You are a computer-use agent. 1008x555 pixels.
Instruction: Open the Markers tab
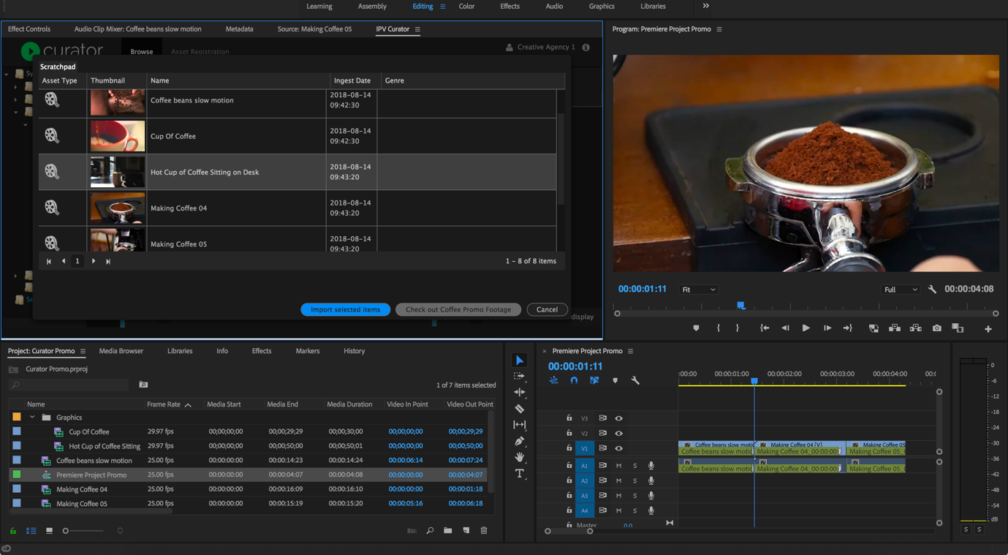[x=308, y=351]
